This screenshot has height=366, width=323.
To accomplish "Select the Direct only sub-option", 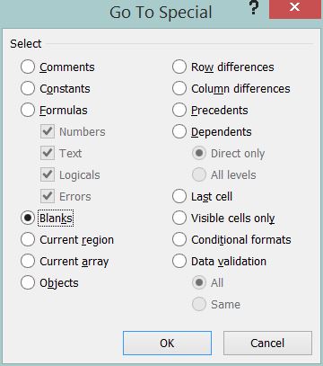I will tap(199, 153).
